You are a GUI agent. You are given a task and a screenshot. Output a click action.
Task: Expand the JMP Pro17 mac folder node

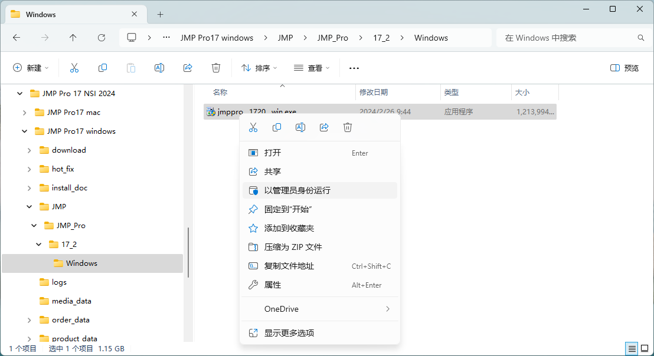click(x=25, y=113)
